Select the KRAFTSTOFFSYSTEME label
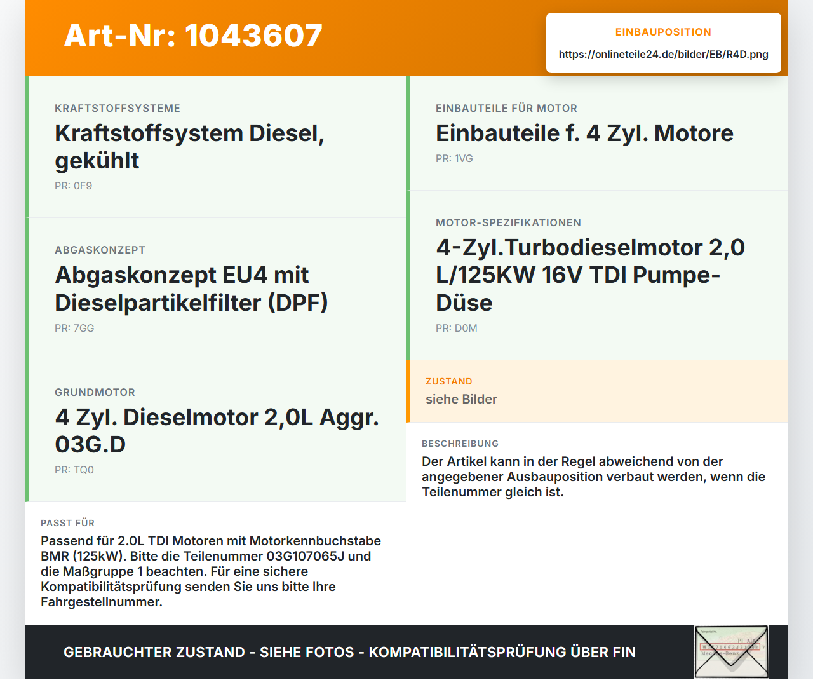Screen dimensions: 813x680 (118, 109)
